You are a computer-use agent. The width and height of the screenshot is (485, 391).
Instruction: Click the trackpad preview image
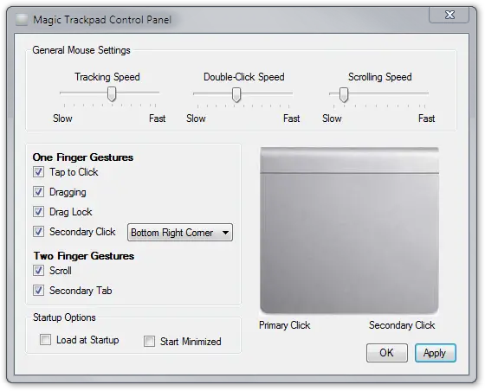tap(349, 230)
